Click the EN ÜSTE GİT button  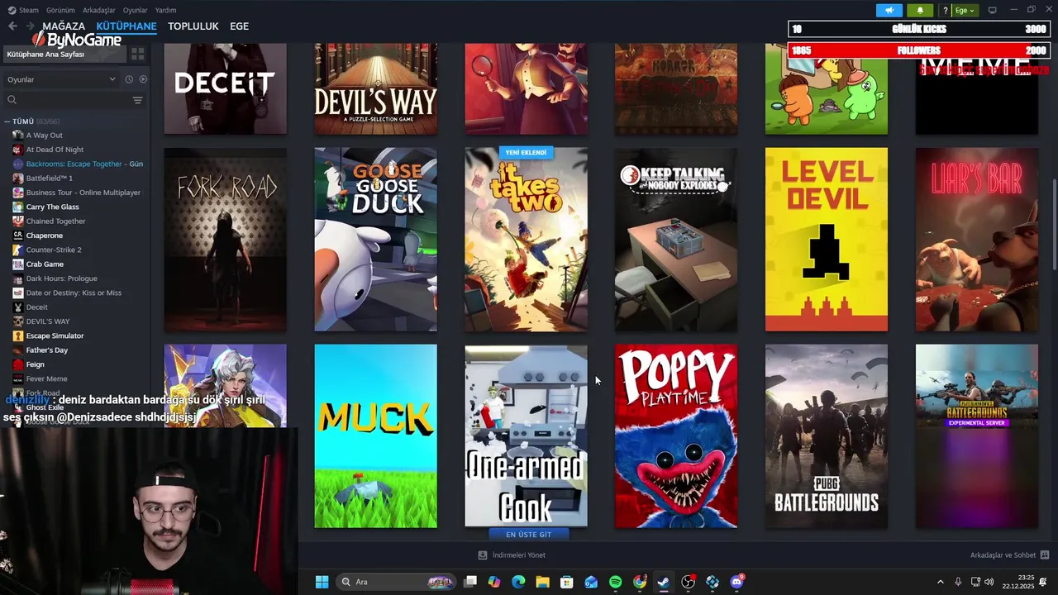coord(528,535)
